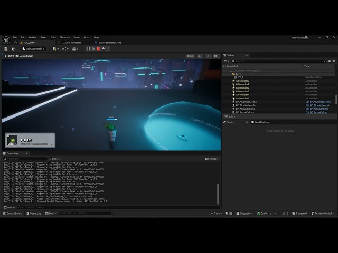Open the Select menu

click(77, 37)
